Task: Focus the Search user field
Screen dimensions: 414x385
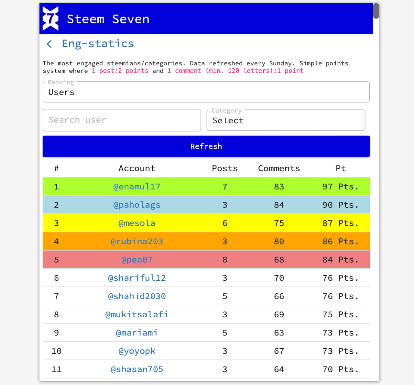Action: pyautogui.click(x=122, y=120)
